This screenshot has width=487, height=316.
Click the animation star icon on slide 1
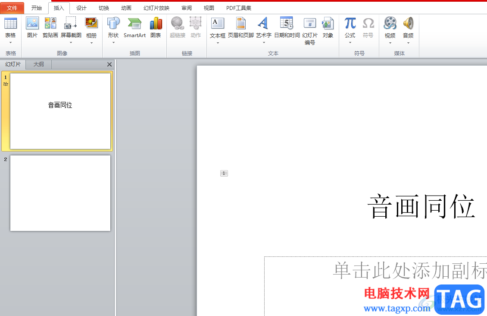coord(6,84)
